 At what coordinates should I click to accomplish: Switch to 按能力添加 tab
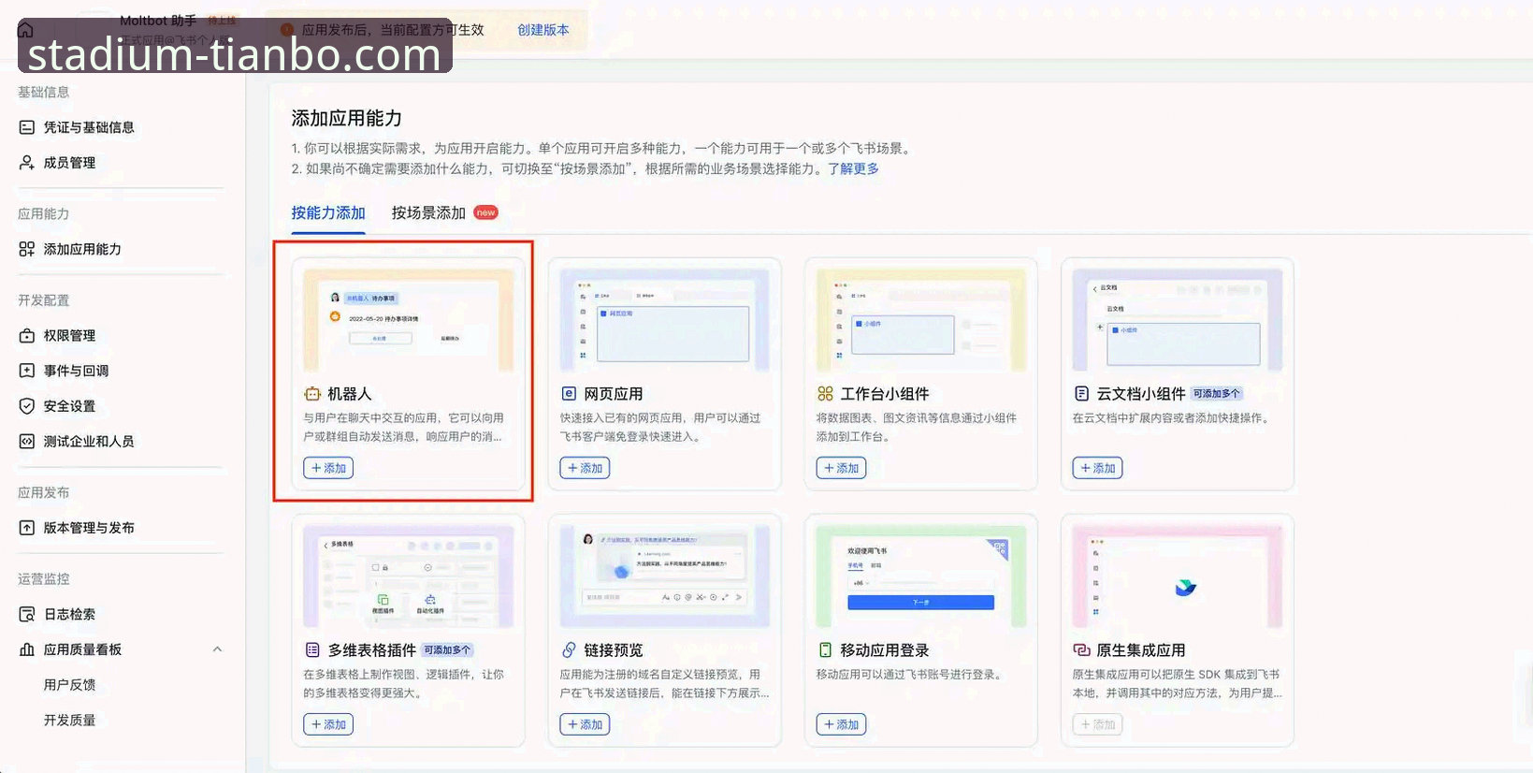[x=328, y=213]
